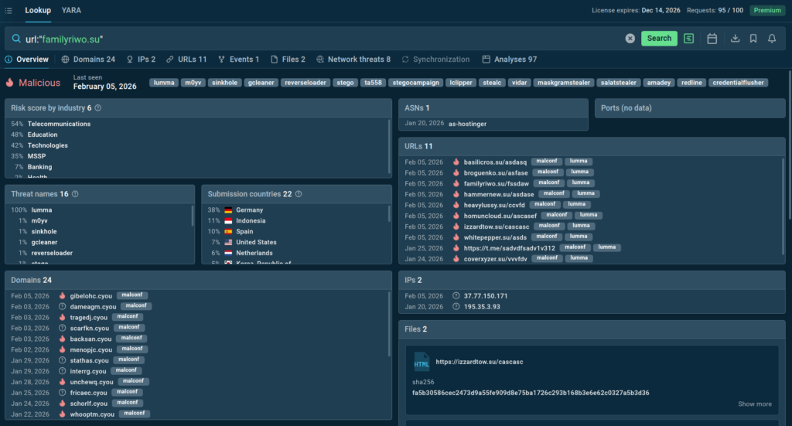Open query builder icon next to Search
This screenshot has width=792, height=426.
688,39
